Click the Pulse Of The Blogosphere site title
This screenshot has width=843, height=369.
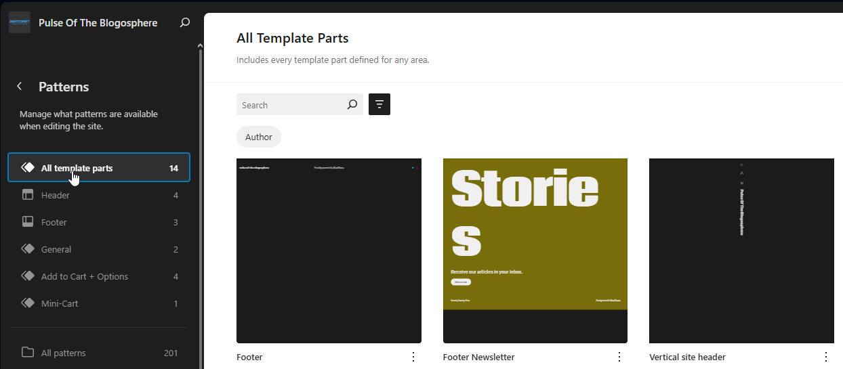(98, 23)
